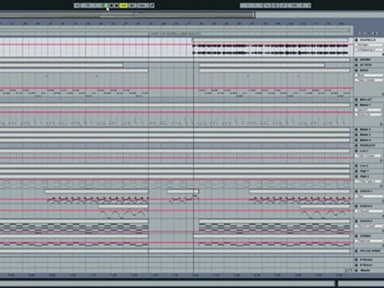Open Mallet 1 device chooser
This screenshot has height=288, width=384.
(x=368, y=110)
